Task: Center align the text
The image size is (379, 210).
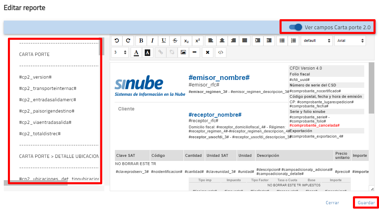Action: (x=222, y=40)
